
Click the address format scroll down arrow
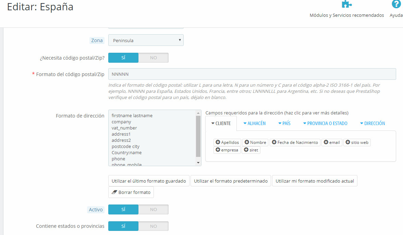198,163
